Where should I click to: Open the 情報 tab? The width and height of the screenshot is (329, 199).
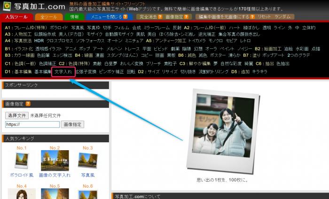point(74,17)
